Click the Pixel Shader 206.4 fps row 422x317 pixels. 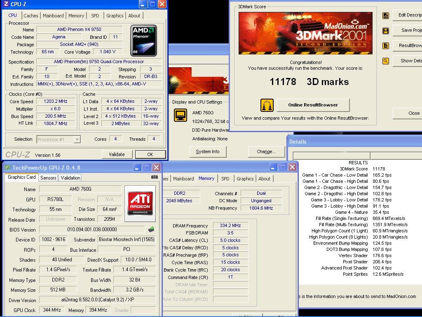click(x=367, y=262)
